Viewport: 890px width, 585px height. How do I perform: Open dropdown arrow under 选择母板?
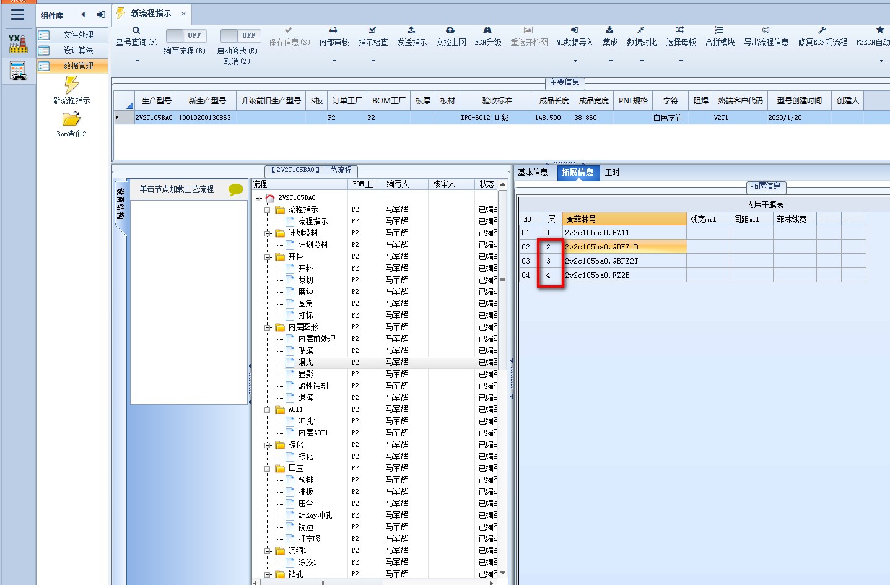[x=681, y=61]
